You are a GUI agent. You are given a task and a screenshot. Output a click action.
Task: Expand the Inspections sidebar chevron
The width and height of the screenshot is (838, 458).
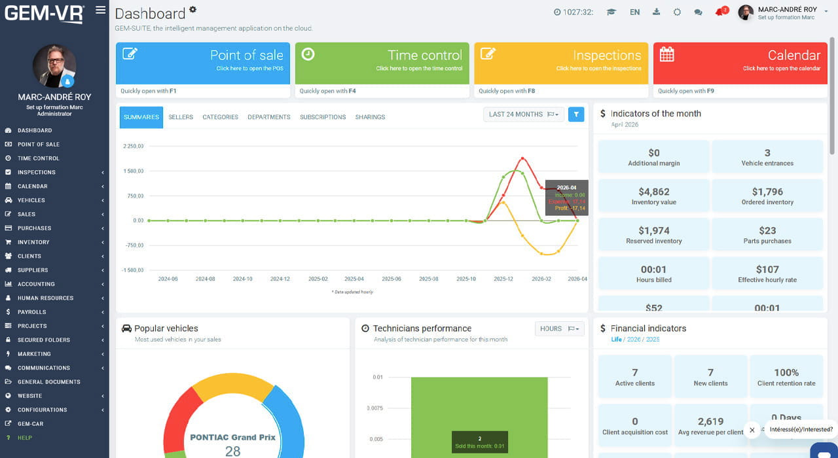click(x=103, y=172)
